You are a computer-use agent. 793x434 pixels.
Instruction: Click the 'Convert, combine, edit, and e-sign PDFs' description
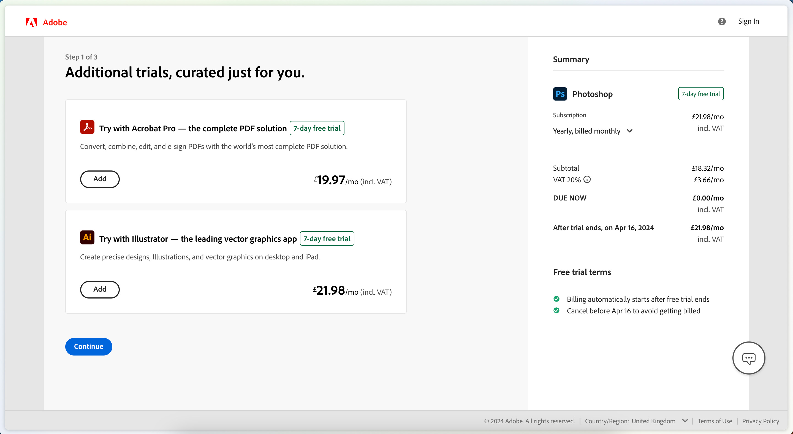(x=214, y=147)
